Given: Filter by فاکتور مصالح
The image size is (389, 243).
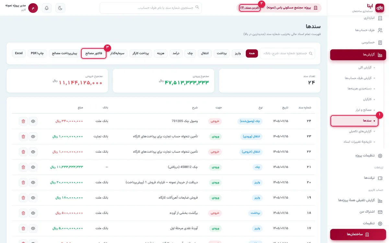Looking at the screenshot, I should [x=94, y=53].
